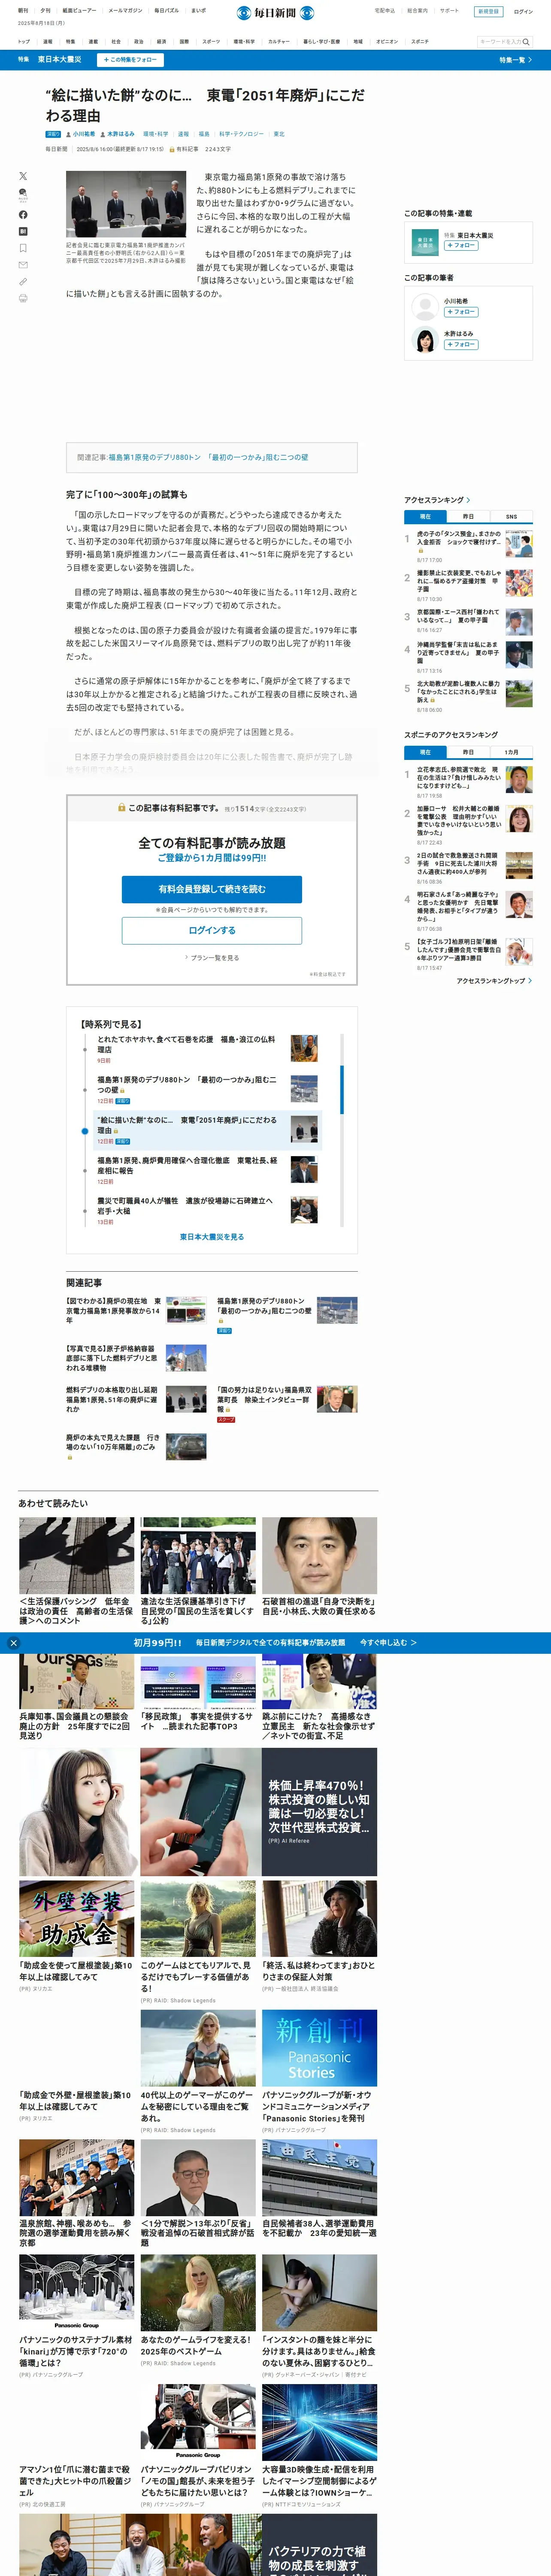Close the 99-yen promotion banner
Screen dimensions: 551x2576
[x=13, y=1642]
